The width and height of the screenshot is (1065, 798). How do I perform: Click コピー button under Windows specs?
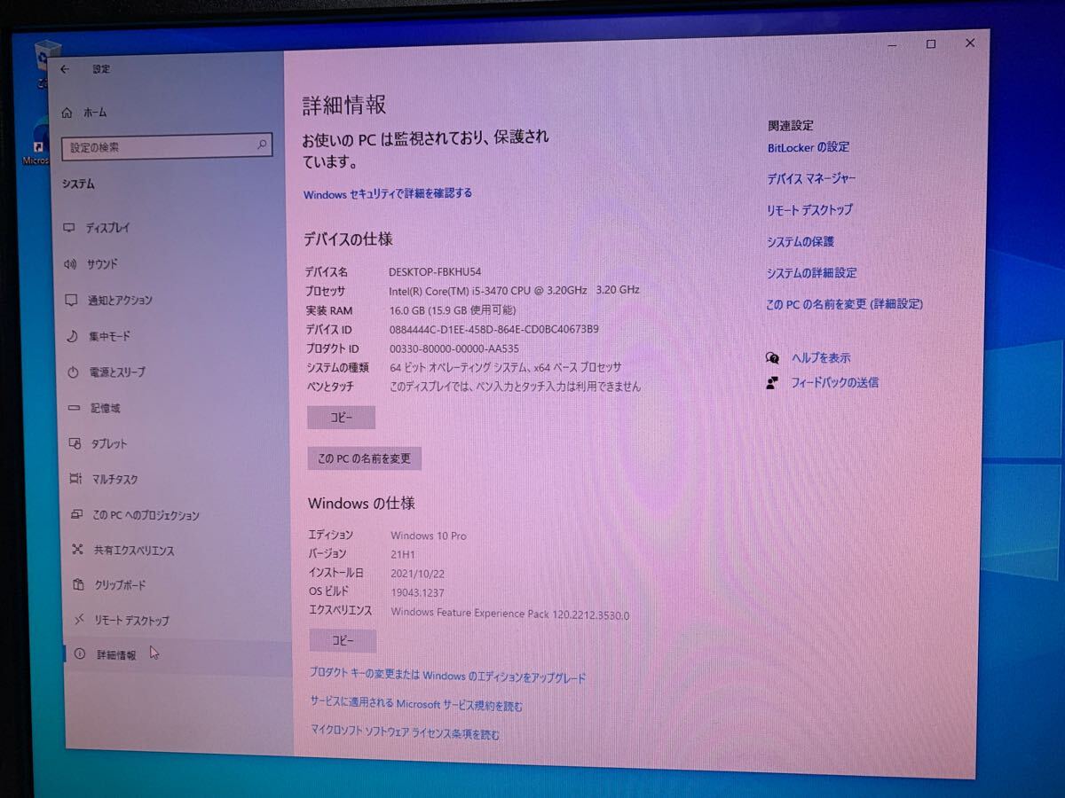343,640
